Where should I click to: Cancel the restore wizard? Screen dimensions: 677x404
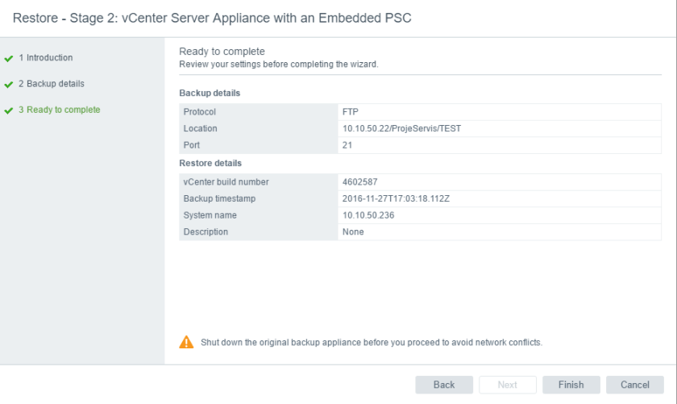pos(635,385)
